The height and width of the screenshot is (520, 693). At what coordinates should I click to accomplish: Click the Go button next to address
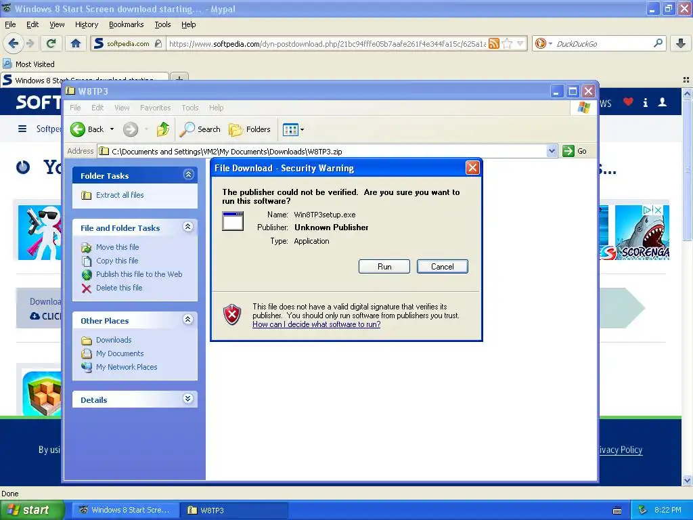coord(575,151)
